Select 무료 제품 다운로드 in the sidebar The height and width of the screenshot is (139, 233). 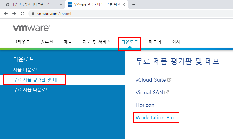[x=31, y=90]
